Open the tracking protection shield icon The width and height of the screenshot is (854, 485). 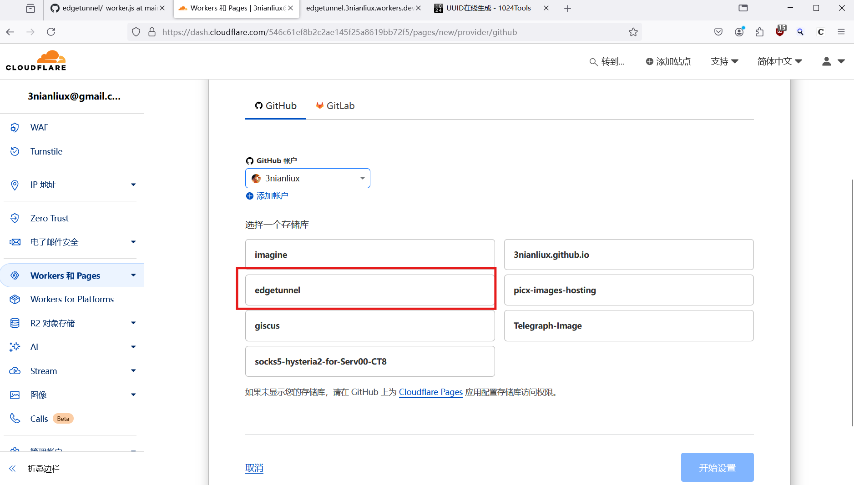pos(136,32)
